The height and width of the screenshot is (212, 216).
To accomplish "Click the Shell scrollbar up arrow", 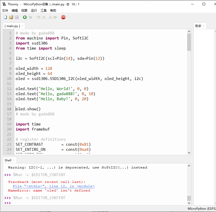I will click(x=189, y=166).
